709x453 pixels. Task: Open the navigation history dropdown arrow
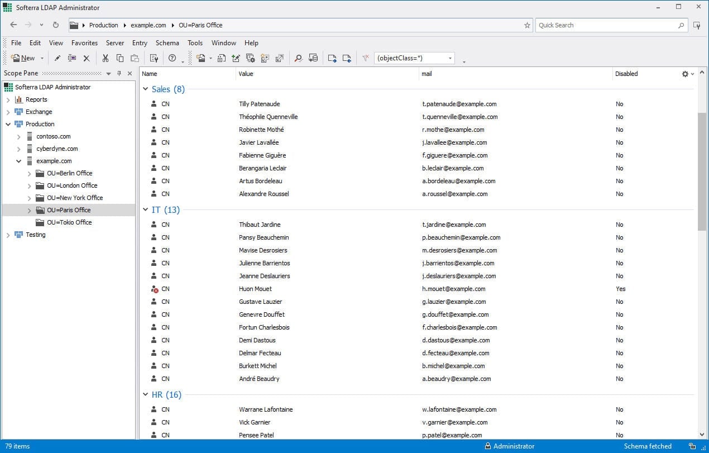[42, 25]
